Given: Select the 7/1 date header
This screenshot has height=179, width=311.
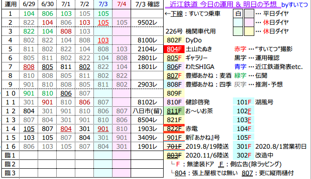Looking at the screenshot, I should point(66,4).
